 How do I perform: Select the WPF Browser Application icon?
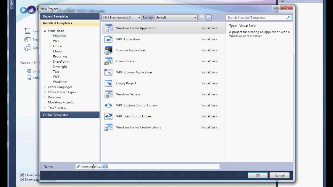[108, 72]
